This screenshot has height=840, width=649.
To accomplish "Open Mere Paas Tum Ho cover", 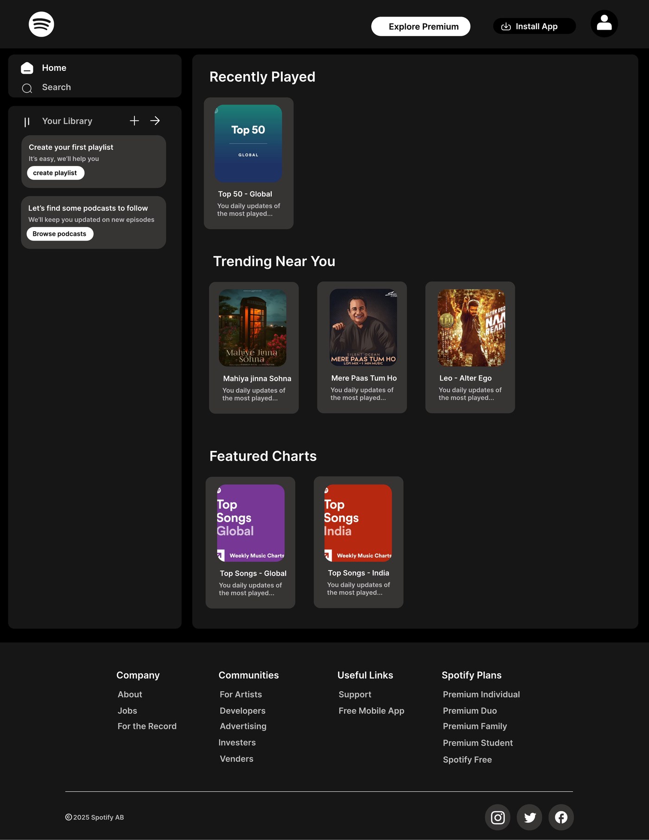I will click(x=363, y=327).
